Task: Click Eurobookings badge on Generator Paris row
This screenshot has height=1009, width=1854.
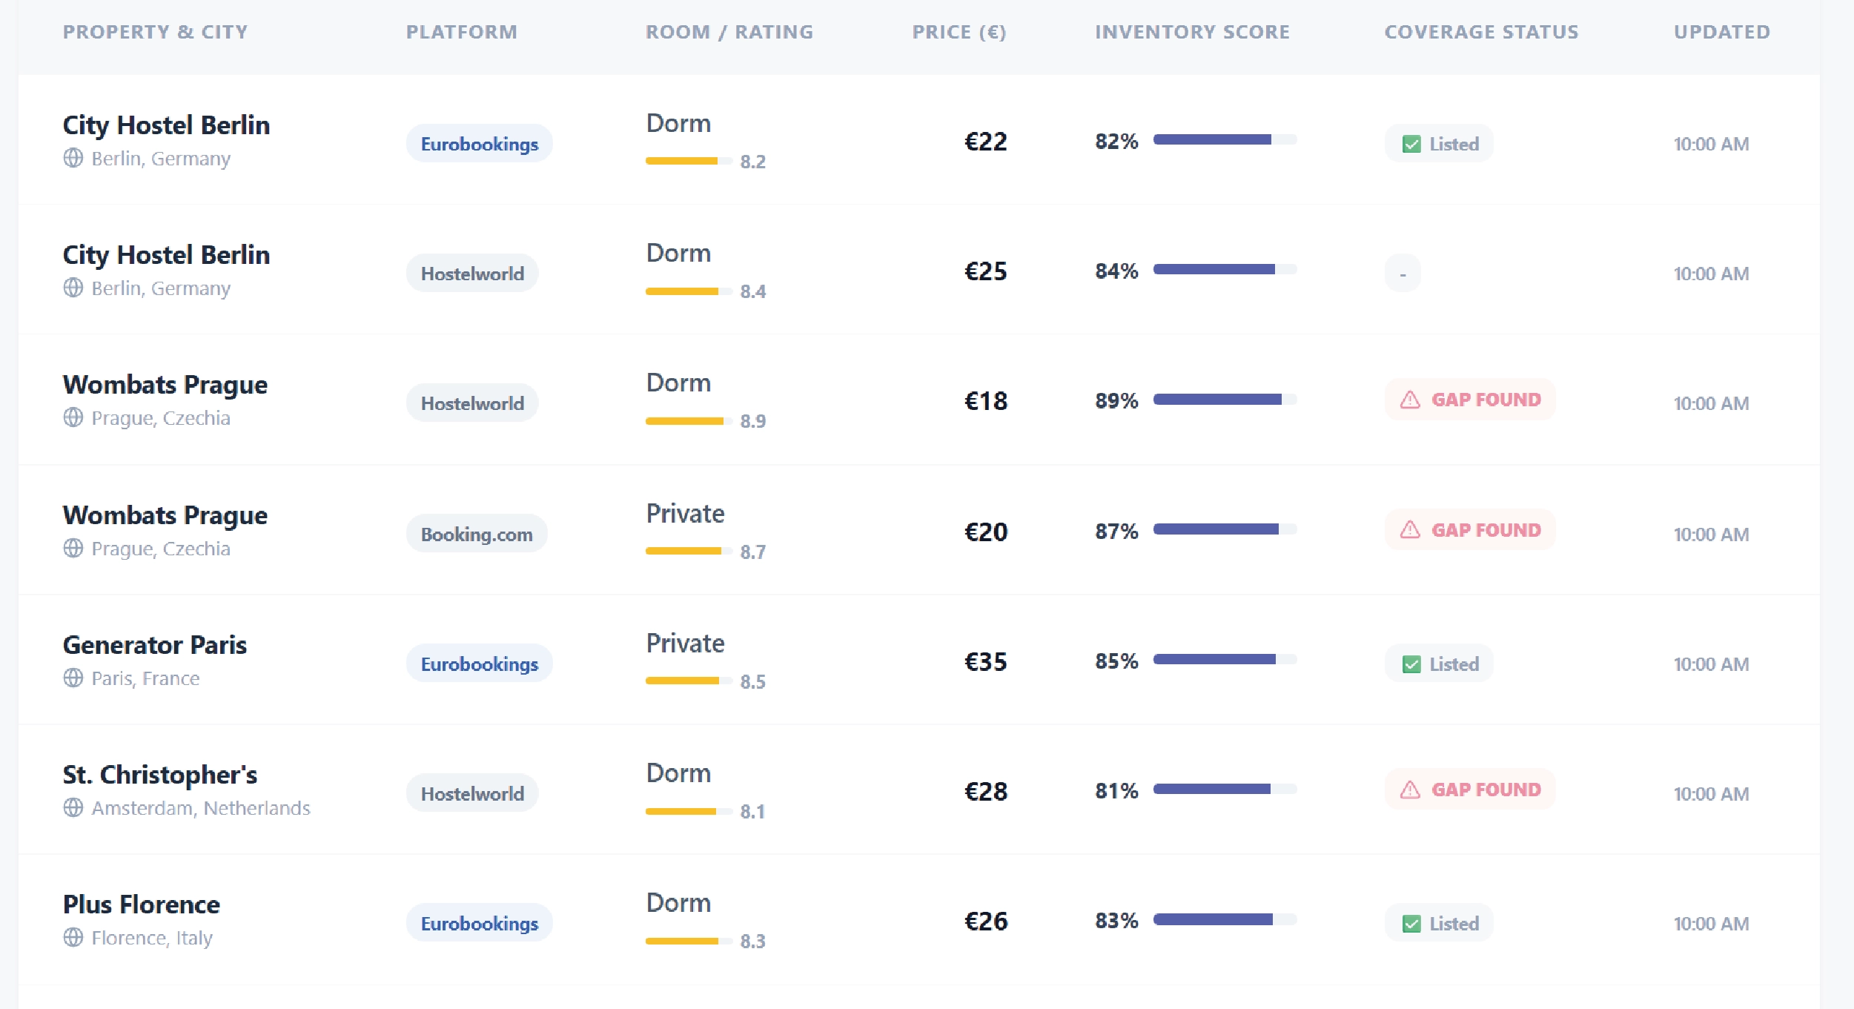Action: tap(479, 664)
